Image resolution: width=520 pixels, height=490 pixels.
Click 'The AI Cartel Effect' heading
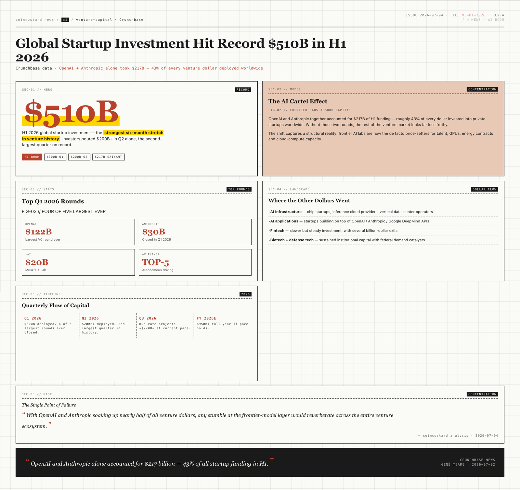point(298,101)
